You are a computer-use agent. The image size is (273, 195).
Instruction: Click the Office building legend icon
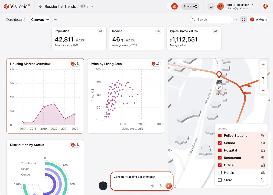point(263,165)
